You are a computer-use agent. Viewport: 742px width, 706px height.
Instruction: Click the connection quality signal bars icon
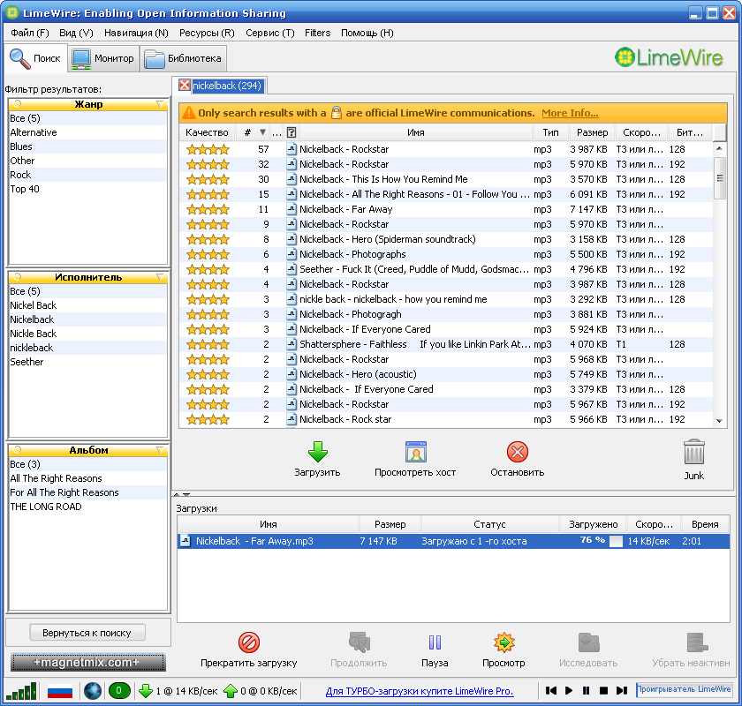click(x=21, y=691)
